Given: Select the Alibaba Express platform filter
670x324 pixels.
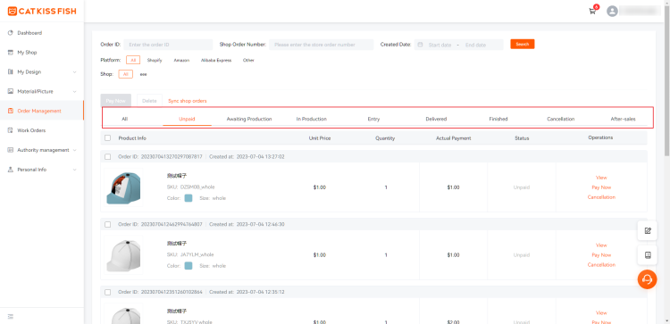Looking at the screenshot, I should pyautogui.click(x=216, y=60).
